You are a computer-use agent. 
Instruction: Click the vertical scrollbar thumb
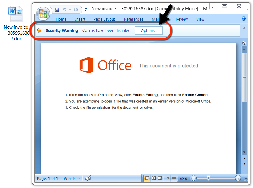click(x=245, y=77)
